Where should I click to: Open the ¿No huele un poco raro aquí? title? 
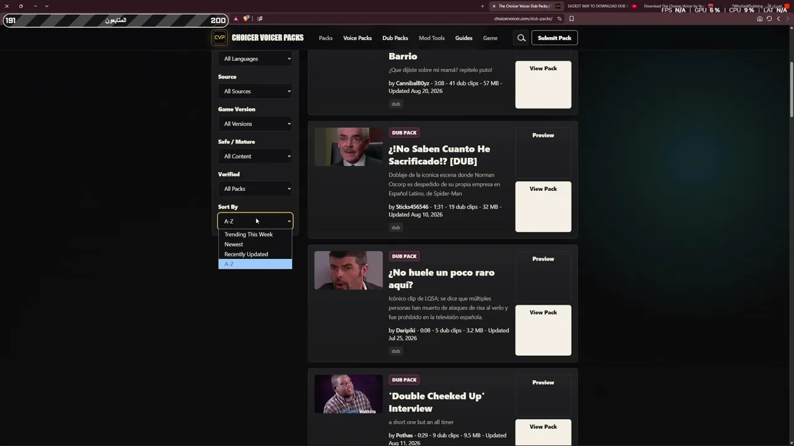click(x=442, y=279)
